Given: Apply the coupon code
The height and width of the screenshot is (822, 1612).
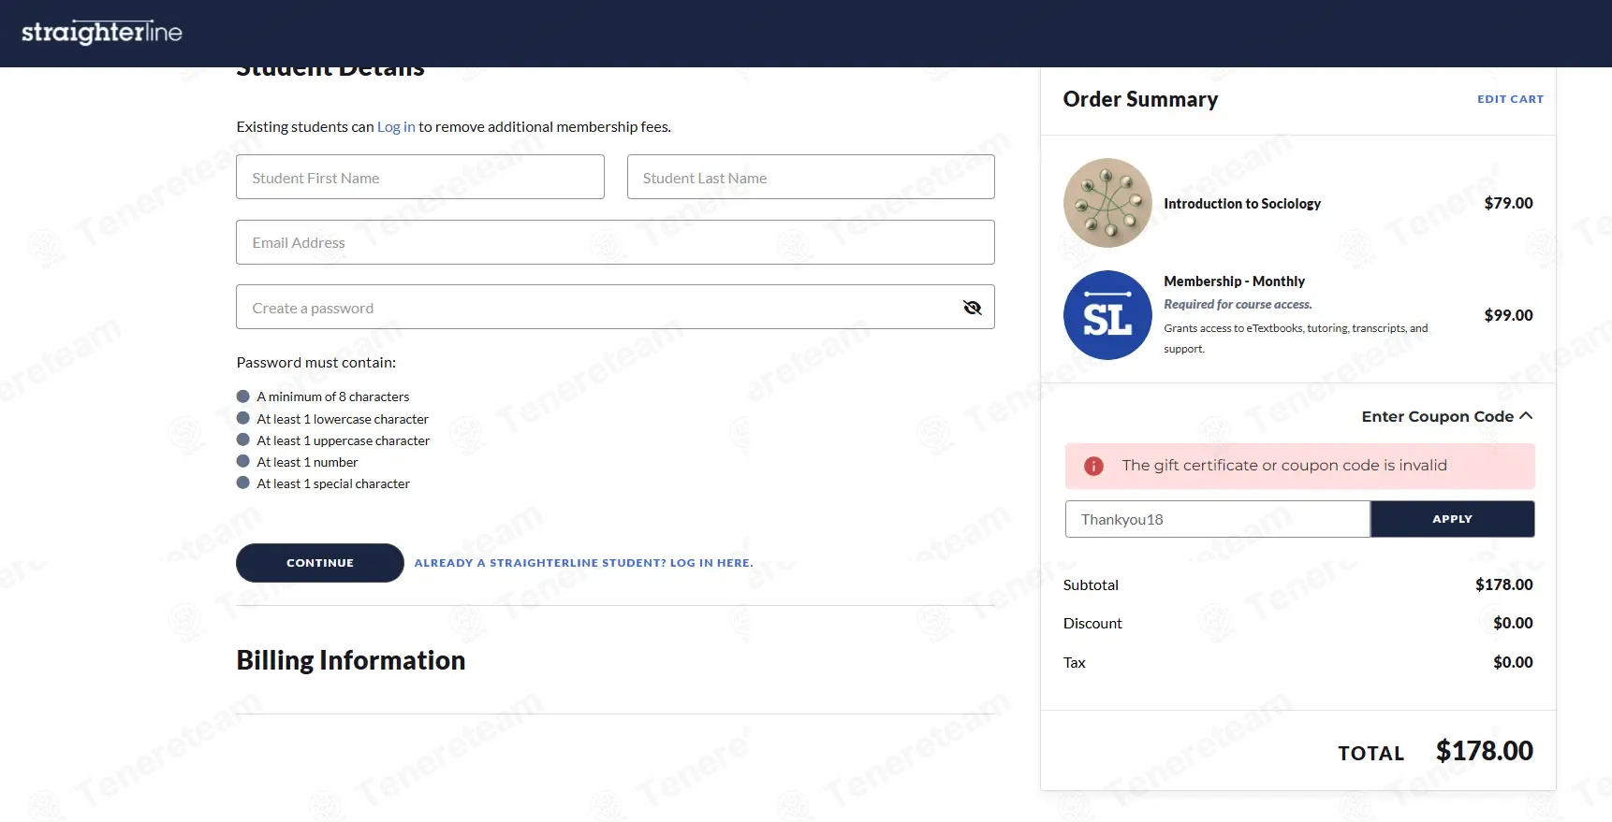Looking at the screenshot, I should 1452,519.
